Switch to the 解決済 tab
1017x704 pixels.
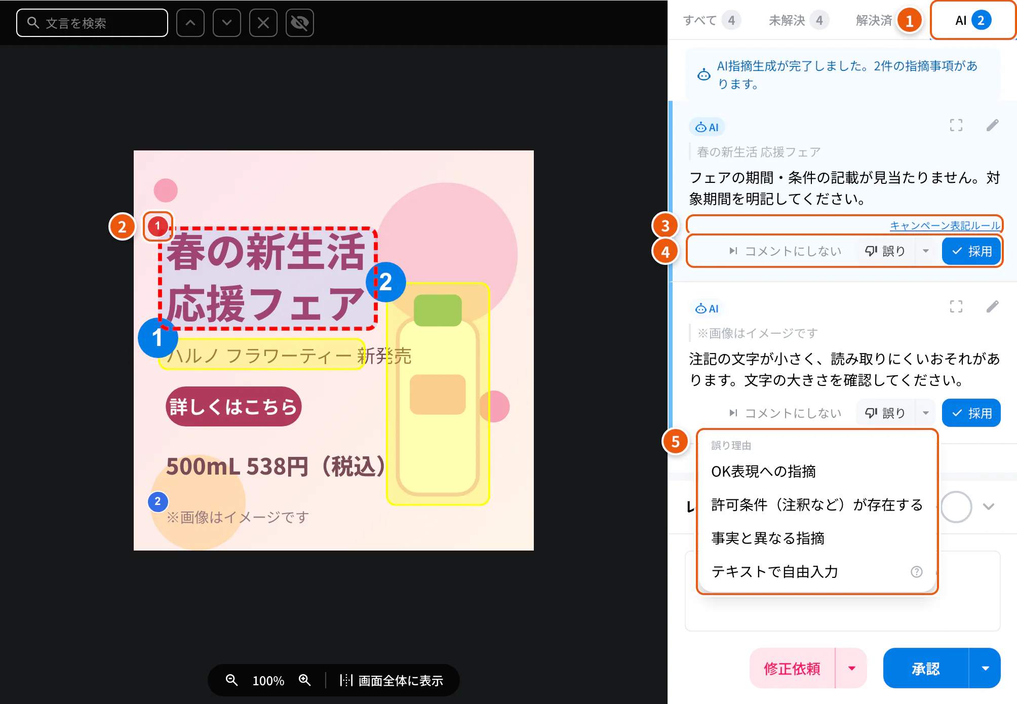tap(874, 20)
